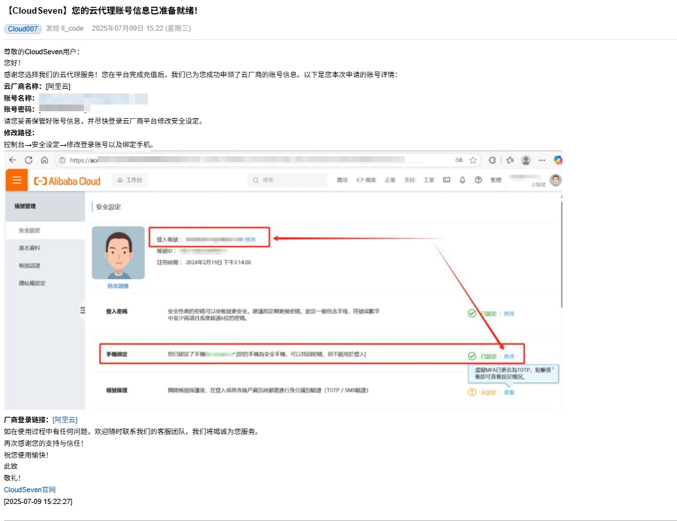Open the 工單 menu
The height and width of the screenshot is (521, 677).
click(x=429, y=180)
